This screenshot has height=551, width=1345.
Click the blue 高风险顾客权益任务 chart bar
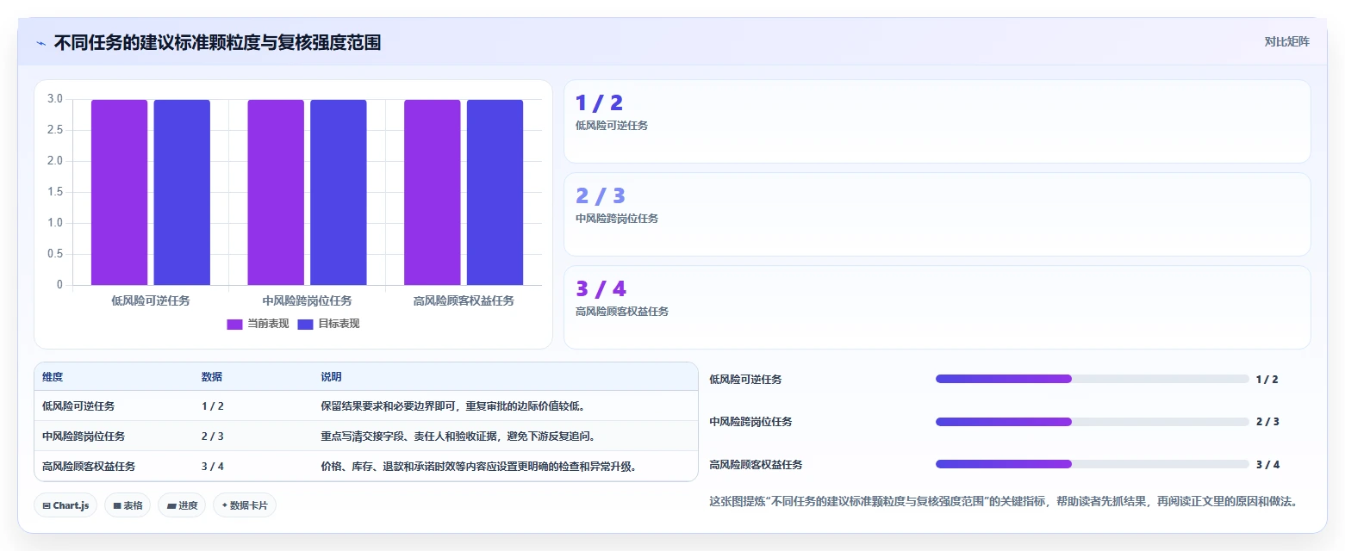pos(495,192)
